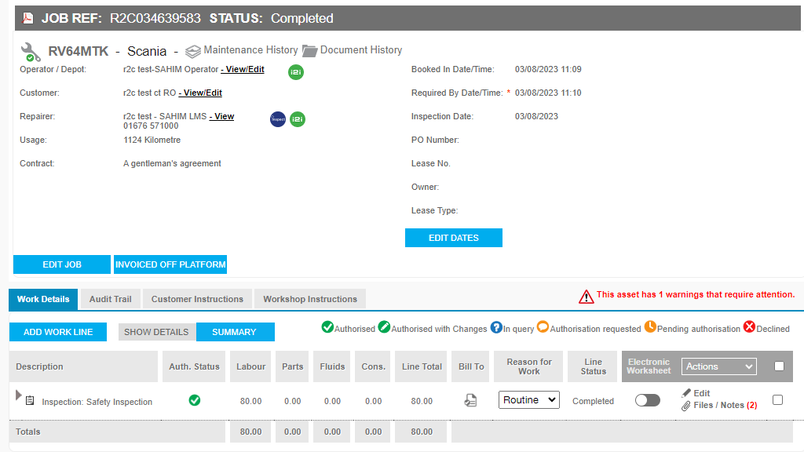Click the PDF icon beside Job Ref

tap(27, 18)
